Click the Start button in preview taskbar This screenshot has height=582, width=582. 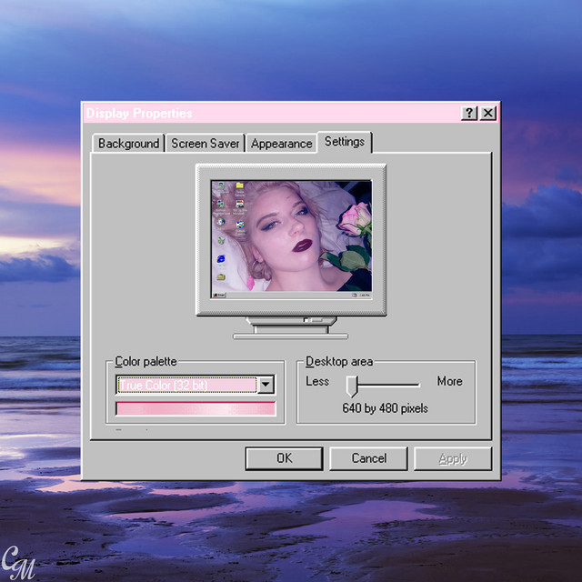(x=219, y=295)
